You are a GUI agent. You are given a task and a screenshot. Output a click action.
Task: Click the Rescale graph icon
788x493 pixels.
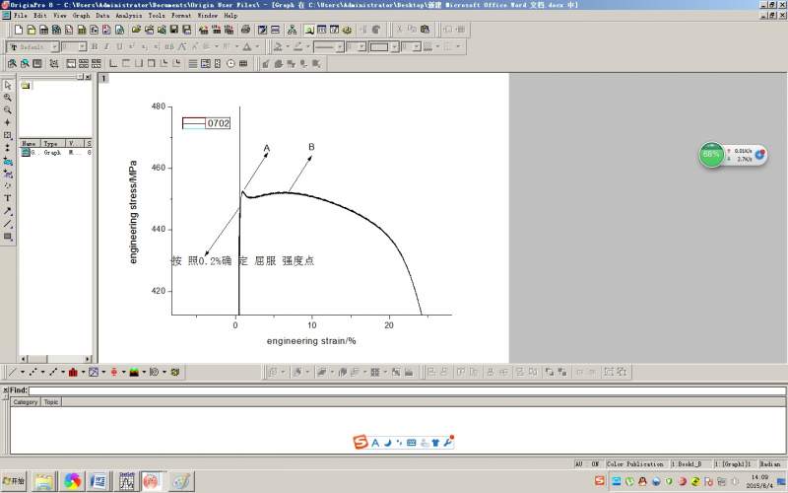click(54, 63)
